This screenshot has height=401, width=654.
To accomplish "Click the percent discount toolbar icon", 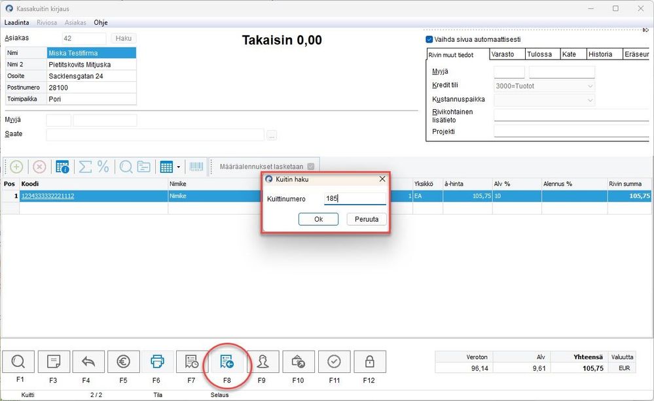I will point(103,167).
